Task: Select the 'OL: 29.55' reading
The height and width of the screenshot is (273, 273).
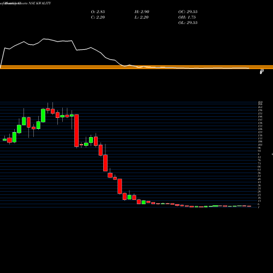Action: (x=188, y=22)
